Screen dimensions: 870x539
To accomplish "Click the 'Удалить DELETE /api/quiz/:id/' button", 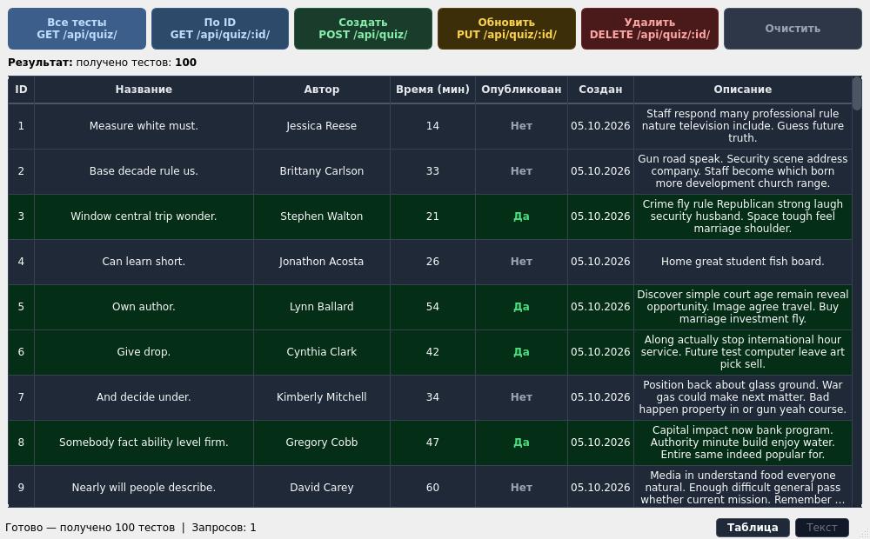I will pyautogui.click(x=650, y=29).
